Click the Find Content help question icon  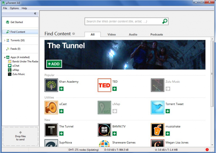point(73,33)
